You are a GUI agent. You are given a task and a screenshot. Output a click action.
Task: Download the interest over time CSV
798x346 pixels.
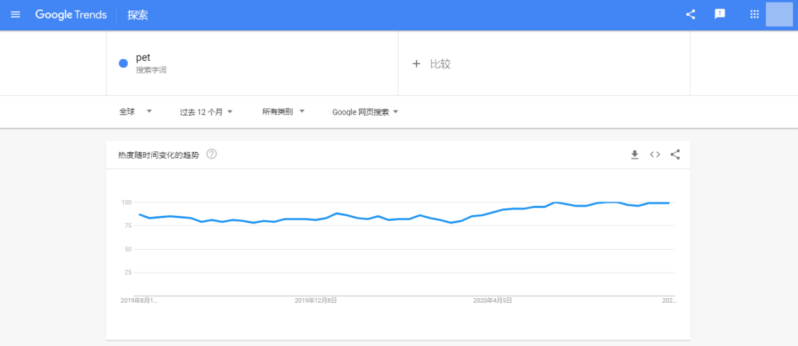coord(634,154)
